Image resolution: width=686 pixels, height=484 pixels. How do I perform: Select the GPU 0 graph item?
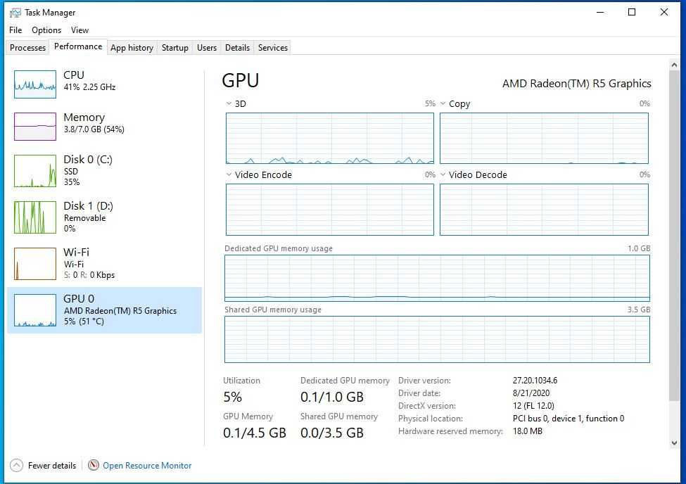35,310
